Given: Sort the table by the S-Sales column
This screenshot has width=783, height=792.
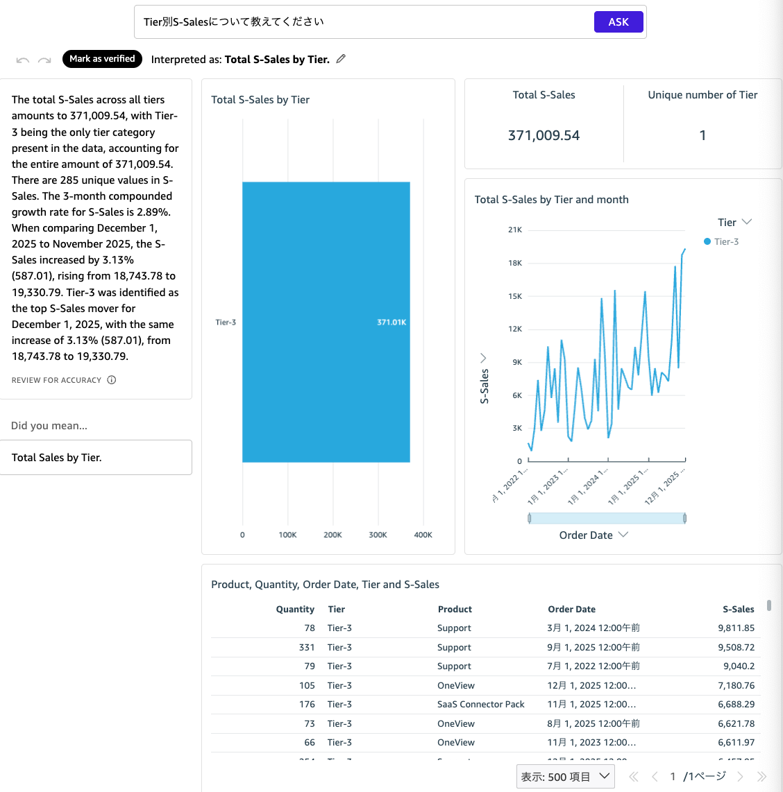Looking at the screenshot, I should point(739,609).
